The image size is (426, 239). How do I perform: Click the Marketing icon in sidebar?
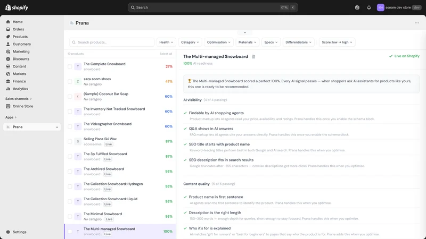coord(8,52)
